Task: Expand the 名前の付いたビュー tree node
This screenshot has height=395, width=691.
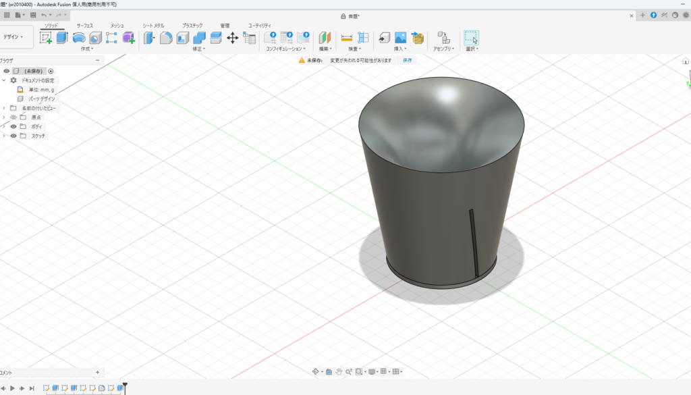Action: coord(4,108)
